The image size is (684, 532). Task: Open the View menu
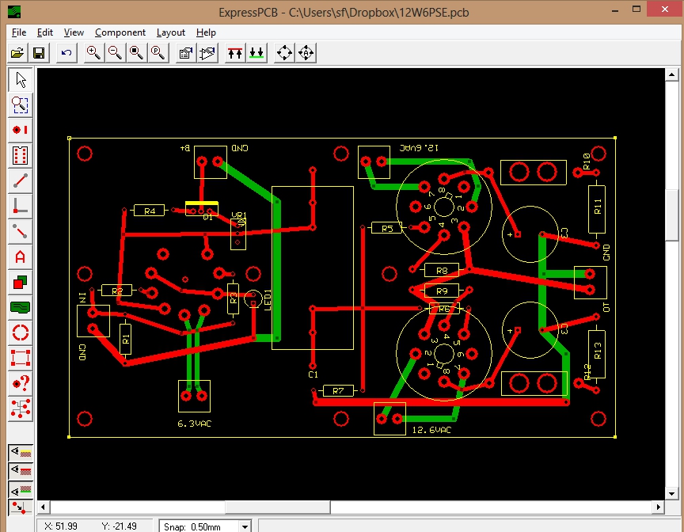pyautogui.click(x=74, y=32)
